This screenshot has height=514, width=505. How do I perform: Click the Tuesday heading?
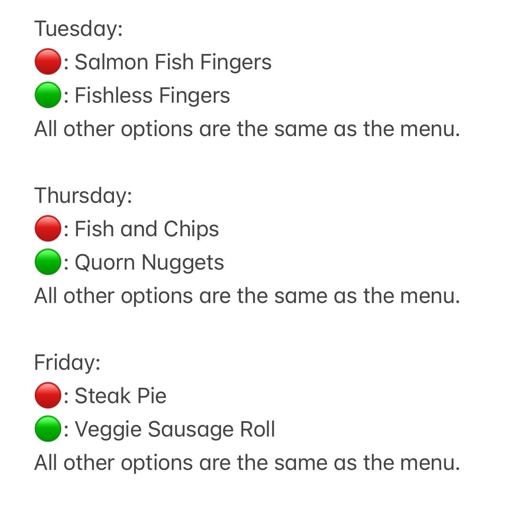point(78,29)
